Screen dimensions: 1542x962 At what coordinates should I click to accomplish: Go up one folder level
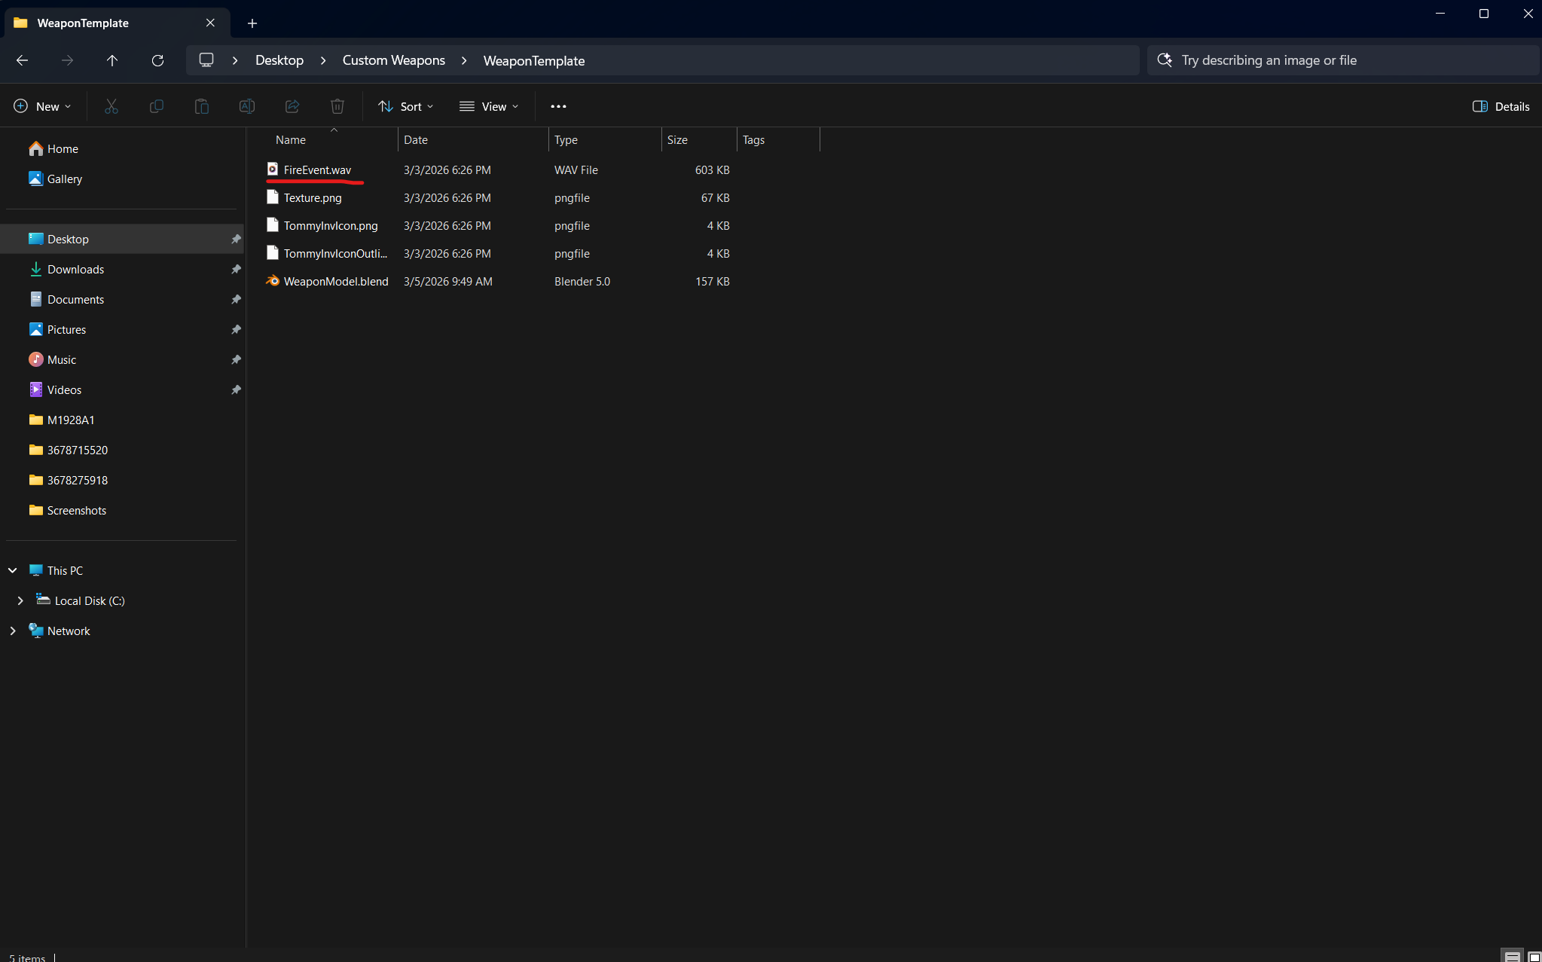(112, 60)
